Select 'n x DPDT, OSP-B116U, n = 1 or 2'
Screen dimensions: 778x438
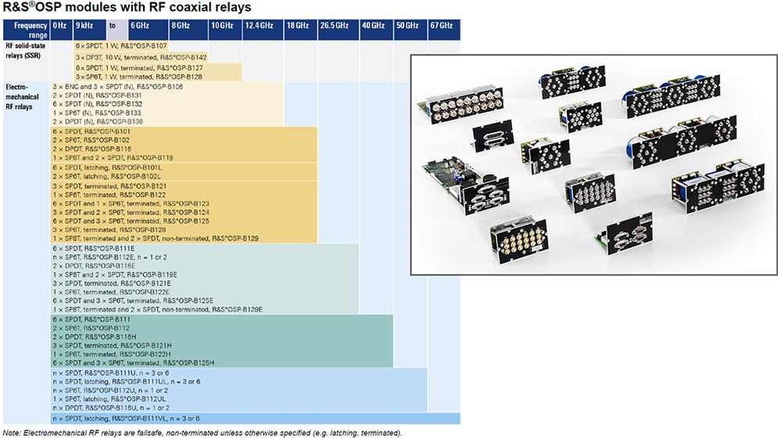pos(111,407)
